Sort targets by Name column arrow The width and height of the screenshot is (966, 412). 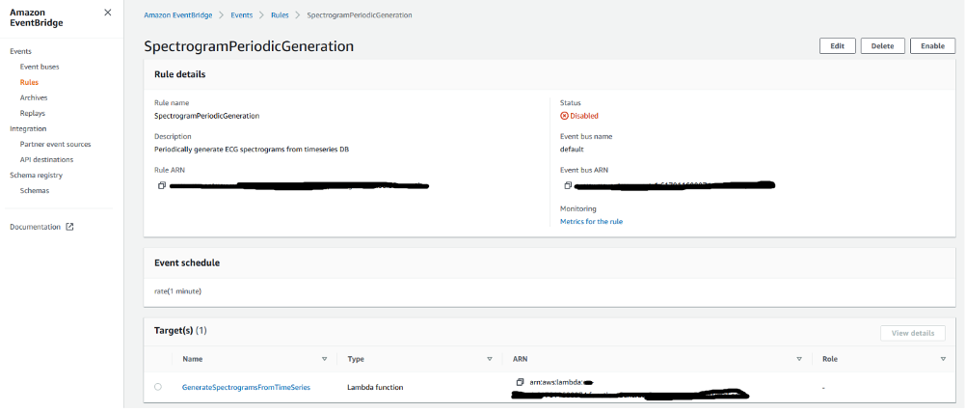(x=325, y=359)
